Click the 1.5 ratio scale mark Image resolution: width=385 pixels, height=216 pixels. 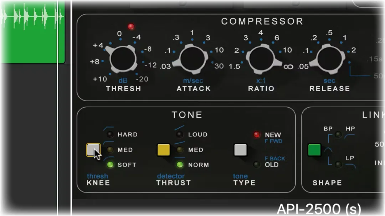(235, 66)
